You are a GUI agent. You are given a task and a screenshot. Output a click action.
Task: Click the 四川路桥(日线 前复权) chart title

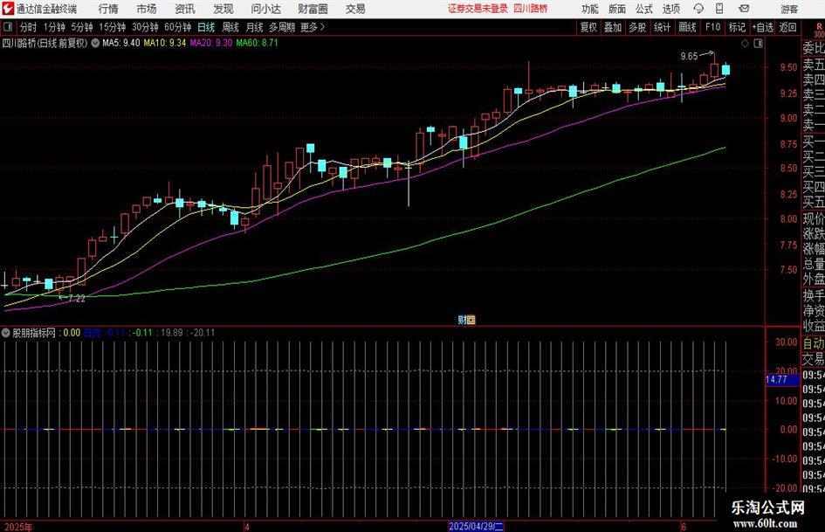(45, 43)
